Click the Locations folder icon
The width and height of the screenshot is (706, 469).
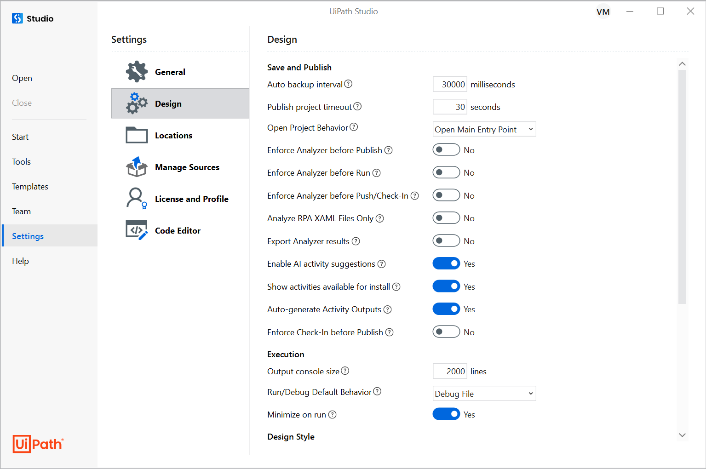point(137,135)
